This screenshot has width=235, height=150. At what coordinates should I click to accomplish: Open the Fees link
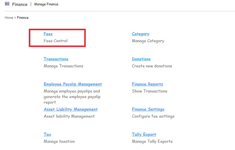48,34
